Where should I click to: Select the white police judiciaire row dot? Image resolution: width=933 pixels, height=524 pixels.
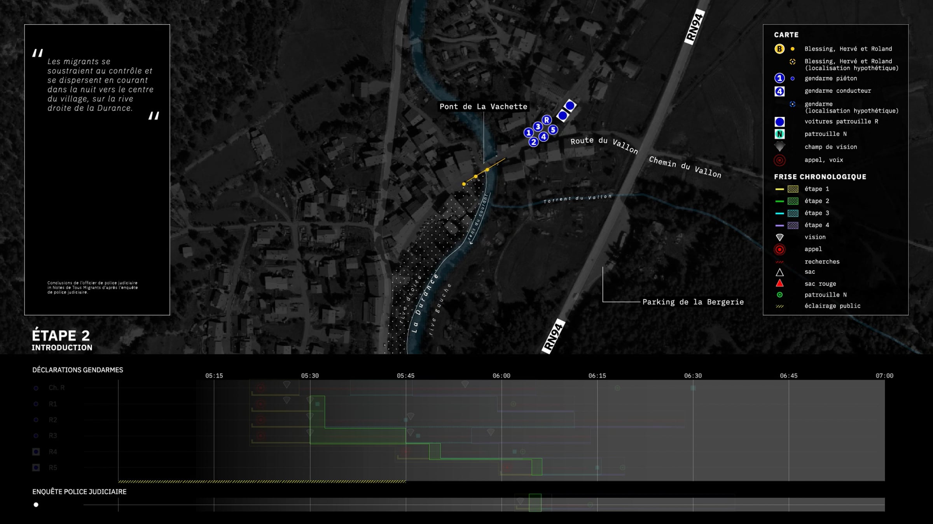tap(36, 505)
